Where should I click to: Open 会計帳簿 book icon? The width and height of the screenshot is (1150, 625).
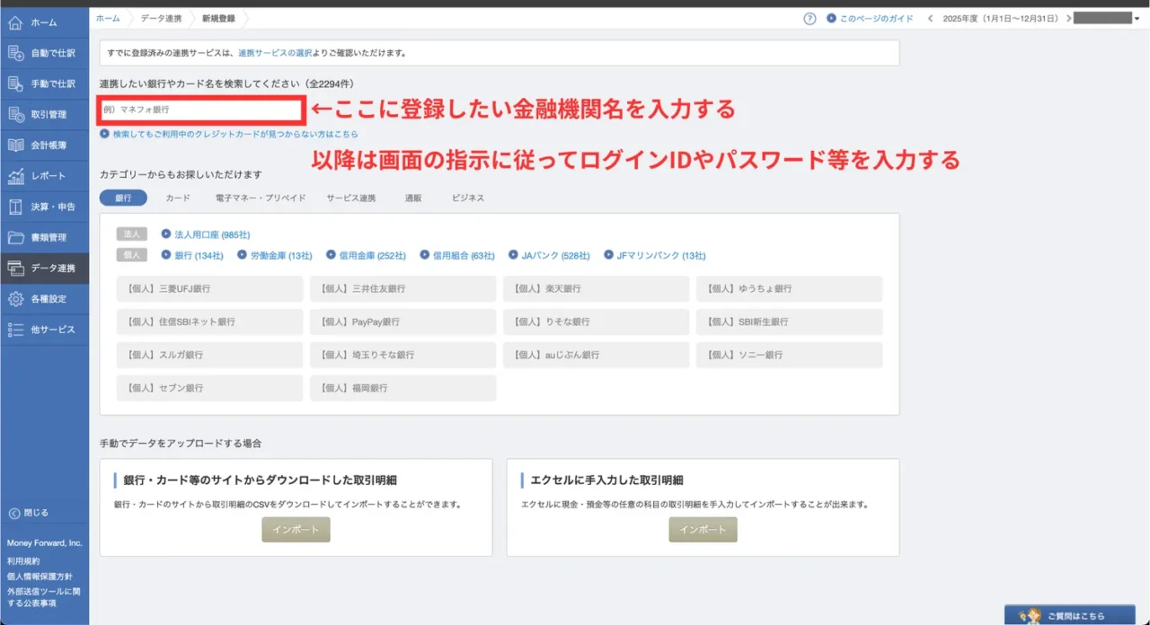(x=15, y=145)
